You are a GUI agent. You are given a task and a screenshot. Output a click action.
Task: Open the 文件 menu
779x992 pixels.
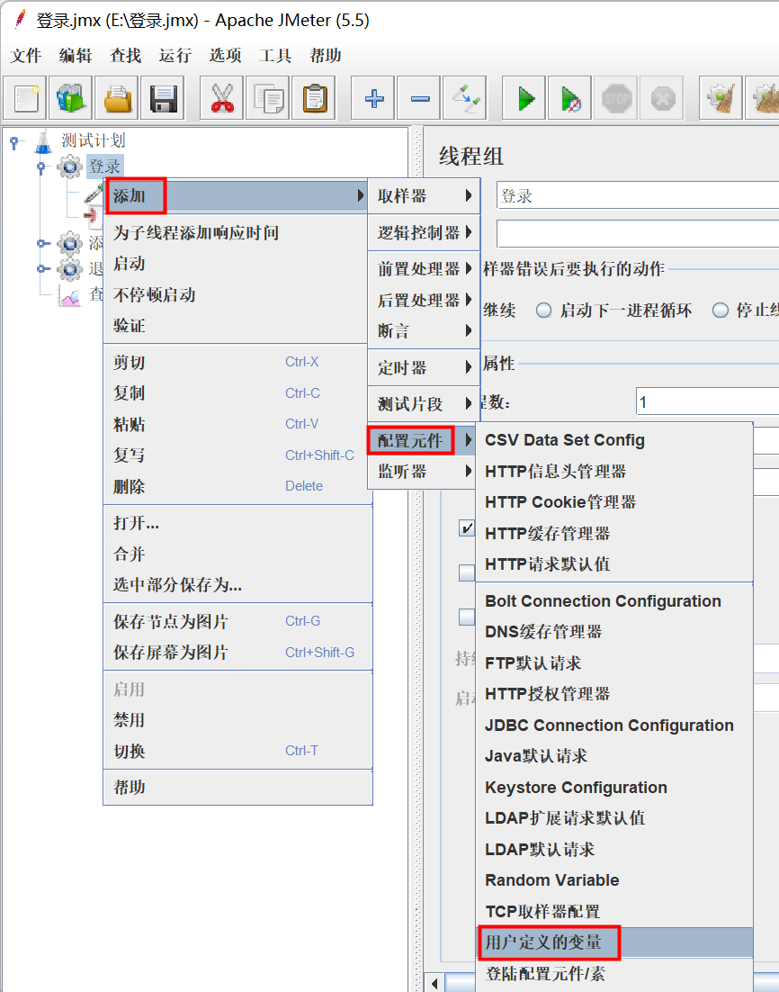(26, 56)
